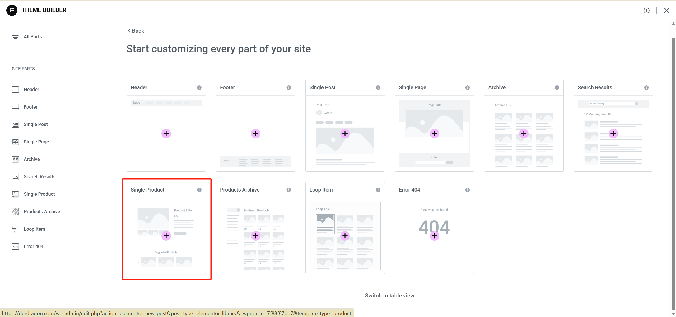The height and width of the screenshot is (317, 676).
Task: Open Single Product in sidebar site parts
Action: click(39, 194)
